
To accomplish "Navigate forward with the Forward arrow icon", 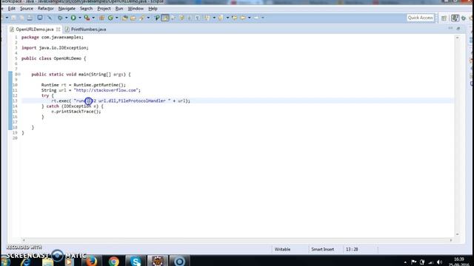I will [256, 18].
